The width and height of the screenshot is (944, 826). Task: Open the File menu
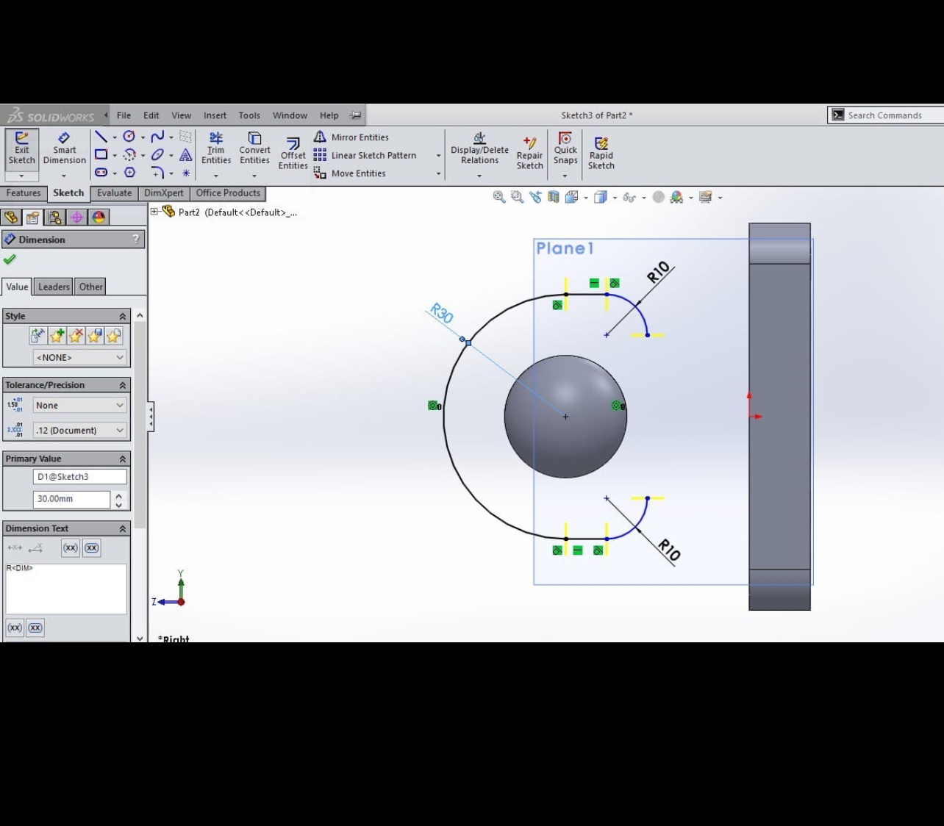coord(124,115)
